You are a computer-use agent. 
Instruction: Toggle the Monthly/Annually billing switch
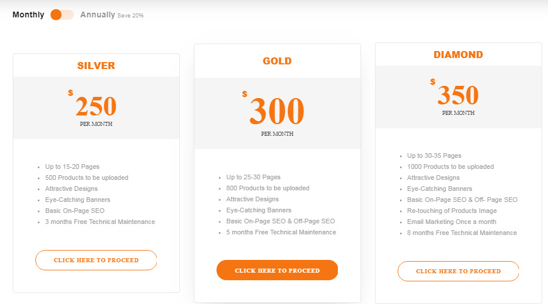(x=62, y=15)
